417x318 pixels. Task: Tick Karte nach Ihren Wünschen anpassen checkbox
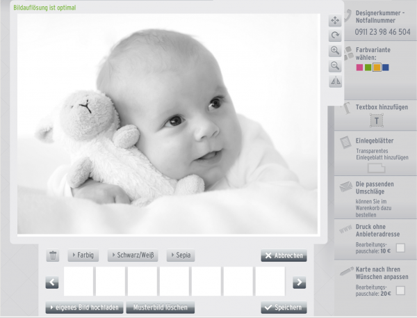coord(400,289)
